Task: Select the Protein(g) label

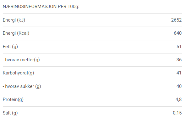Action: point(13,99)
